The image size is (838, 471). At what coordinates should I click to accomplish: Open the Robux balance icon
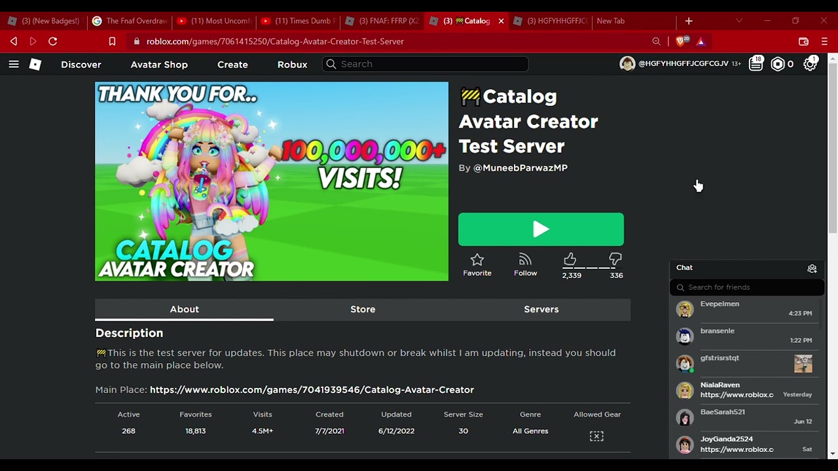click(777, 64)
